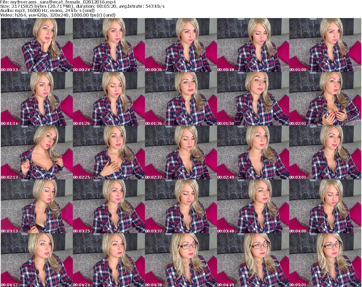The height and width of the screenshot is (287, 362).
Task: Select the thumbnail timestamped 00:05:01
Action: [x=325, y=260]
